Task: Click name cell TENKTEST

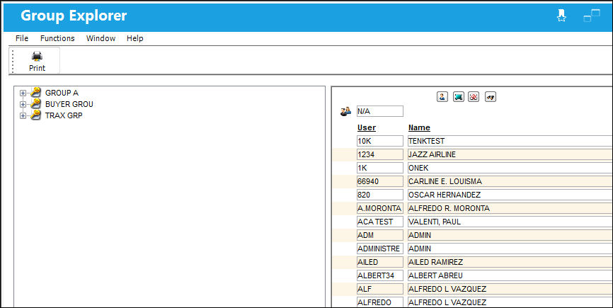Action: [510, 141]
